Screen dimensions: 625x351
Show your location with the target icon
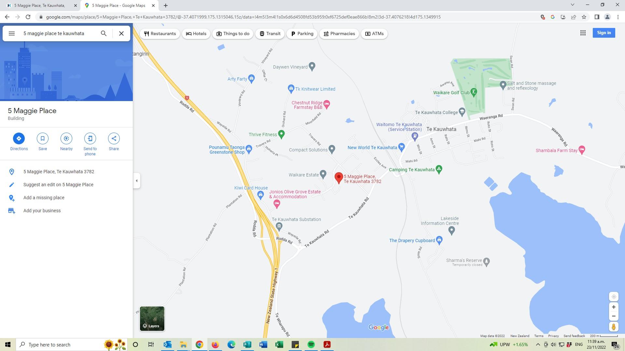click(614, 297)
